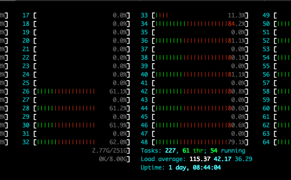Select the CPU number label 64
This screenshot has height=180, width=291.
(266, 142)
